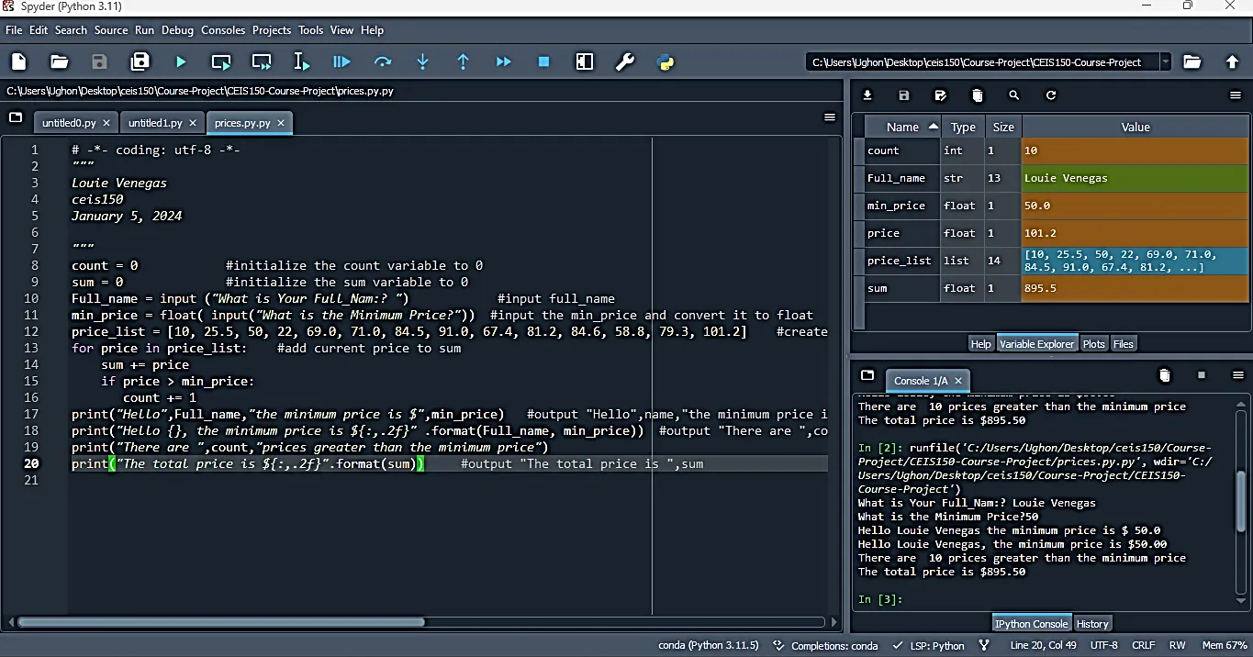
Task: Select the IPython Console tab
Action: tap(1031, 623)
